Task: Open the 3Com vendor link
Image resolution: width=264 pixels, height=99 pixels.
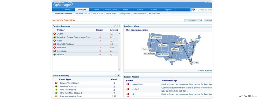Action: click(x=60, y=34)
